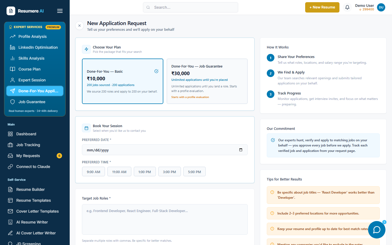The image size is (392, 245).
Task: Open the Course Plan page
Action: (x=35, y=69)
